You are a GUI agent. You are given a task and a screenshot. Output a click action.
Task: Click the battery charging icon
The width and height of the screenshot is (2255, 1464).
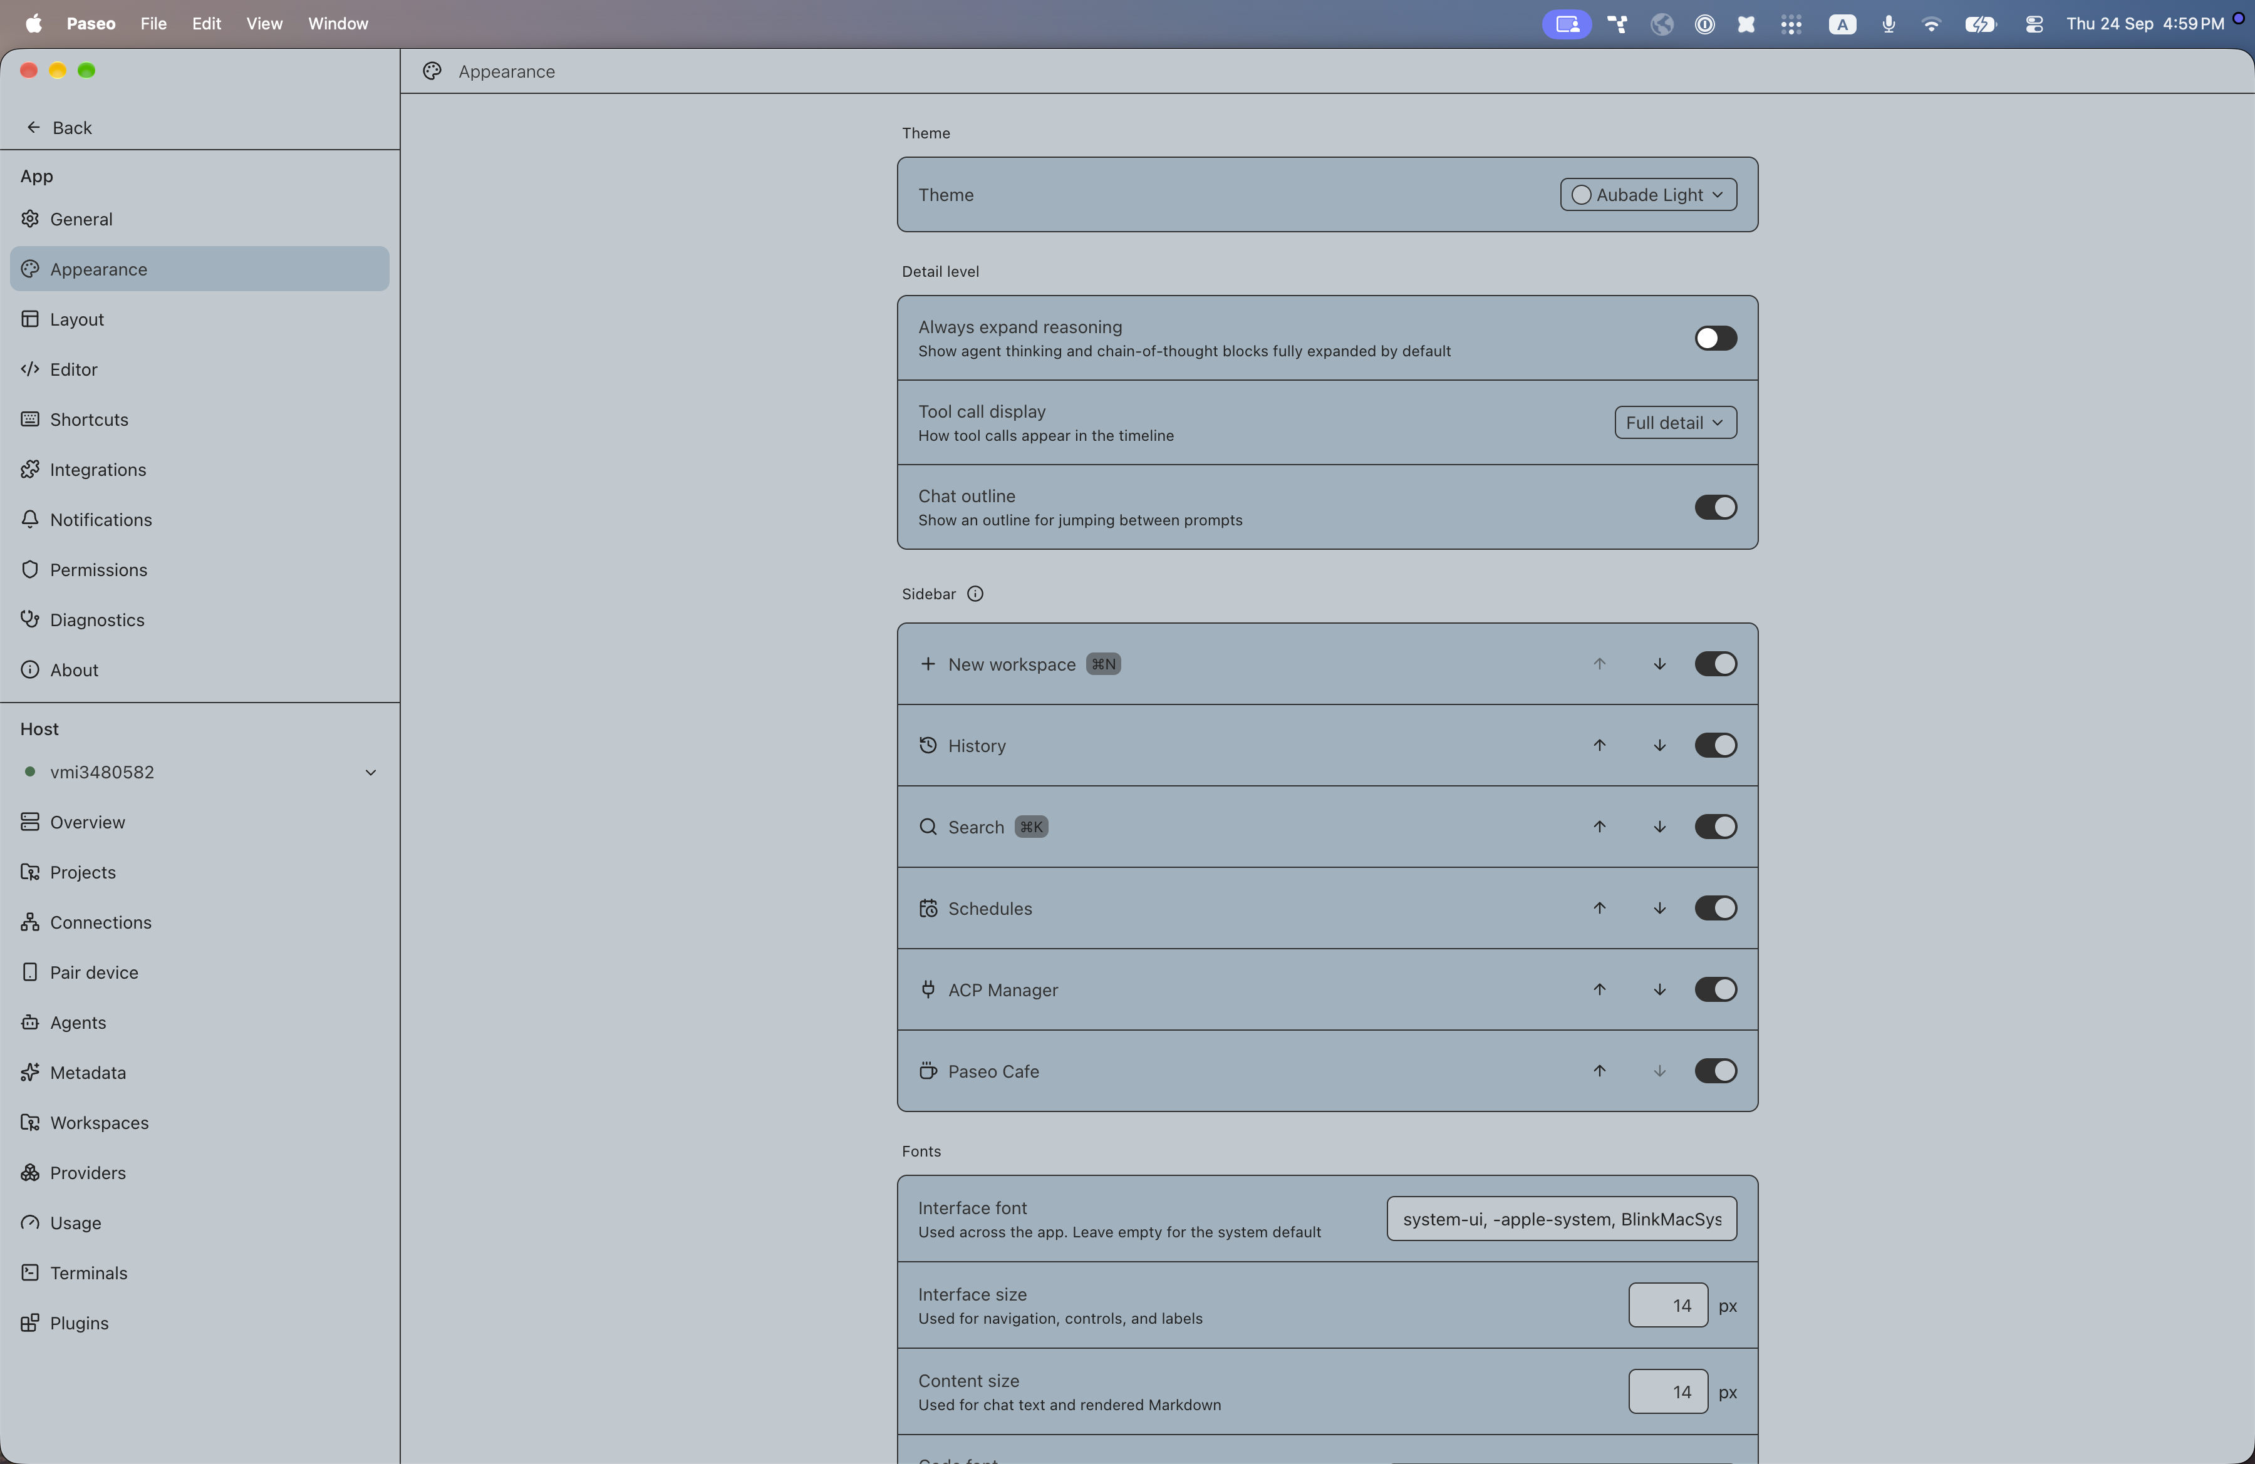pos(1980,24)
